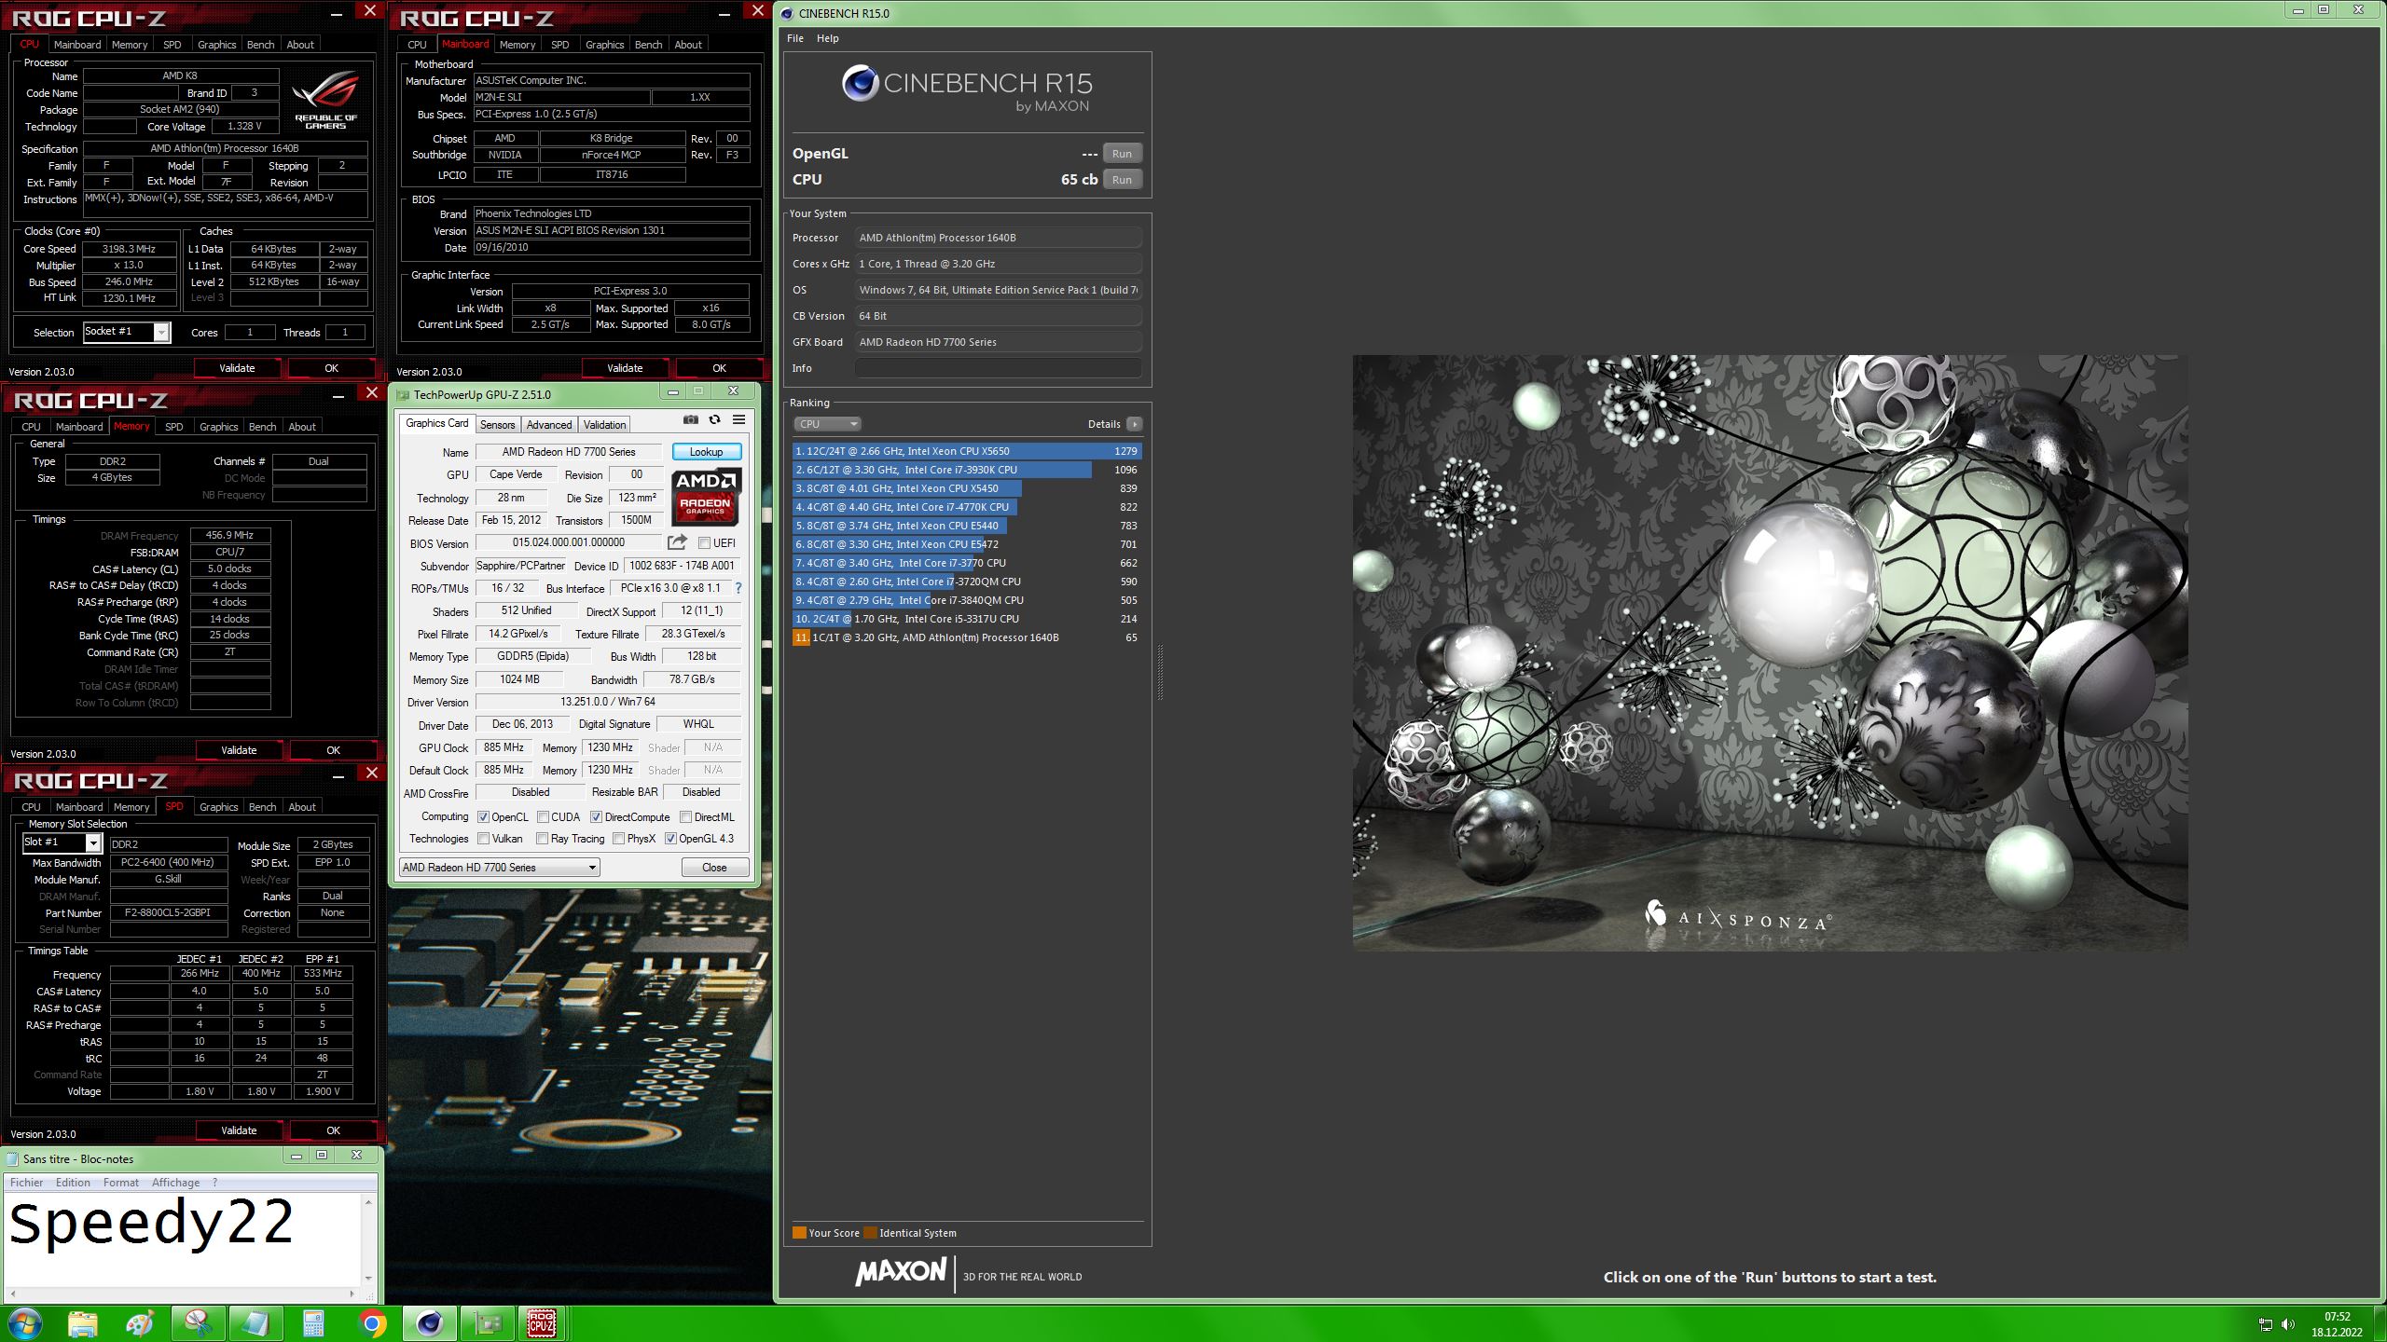The height and width of the screenshot is (1342, 2387).
Task: Switch to Mainboard tab in top-left CPU-Z
Action: pyautogui.click(x=77, y=44)
